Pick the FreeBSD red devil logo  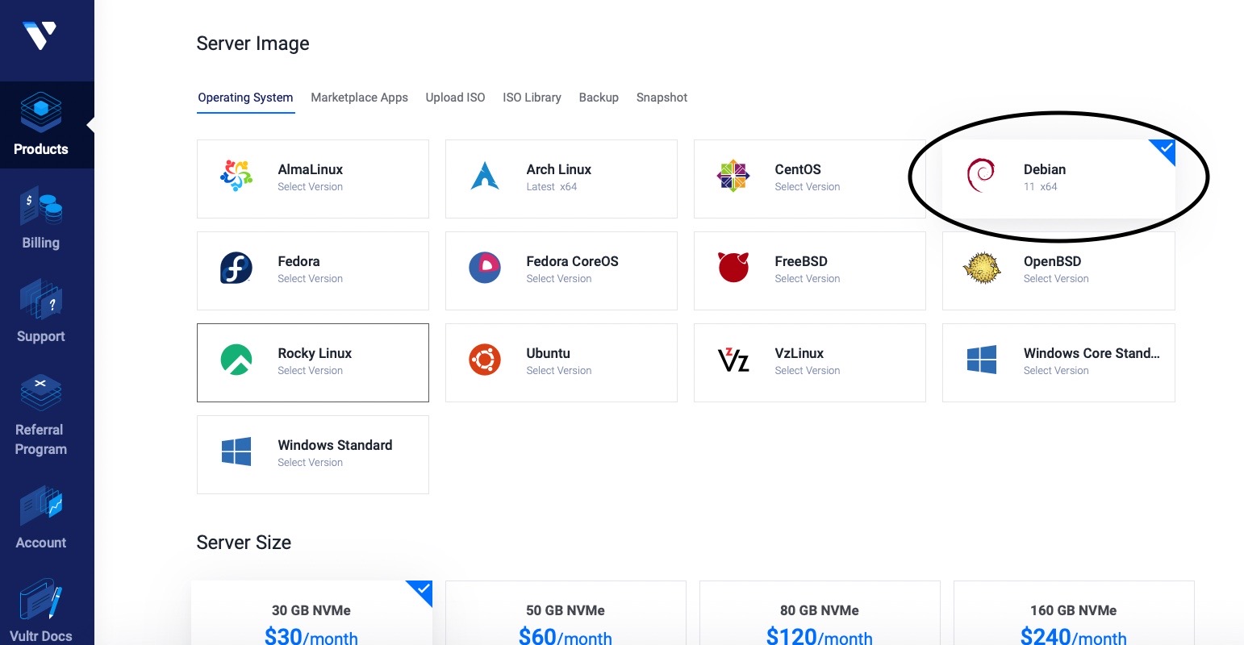[x=733, y=268]
